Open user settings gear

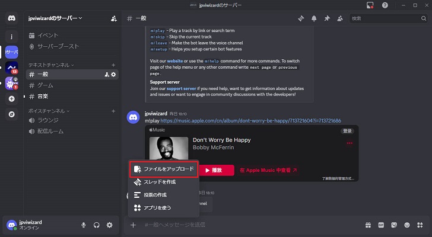pyautogui.click(x=110, y=225)
